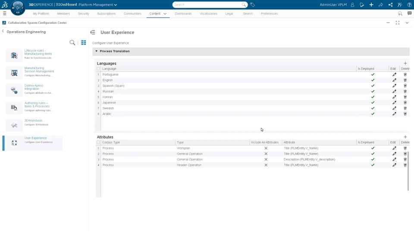Open the Security tab
The image size is (414, 233).
tap(83, 13)
